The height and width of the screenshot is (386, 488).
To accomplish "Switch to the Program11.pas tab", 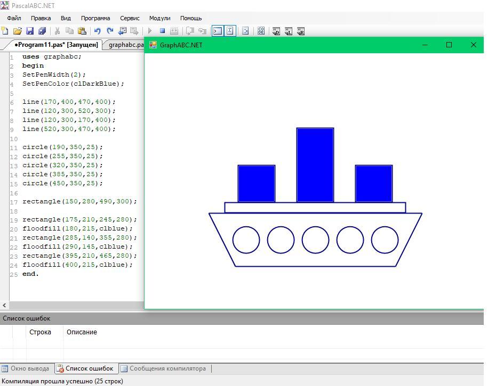I will 56,45.
